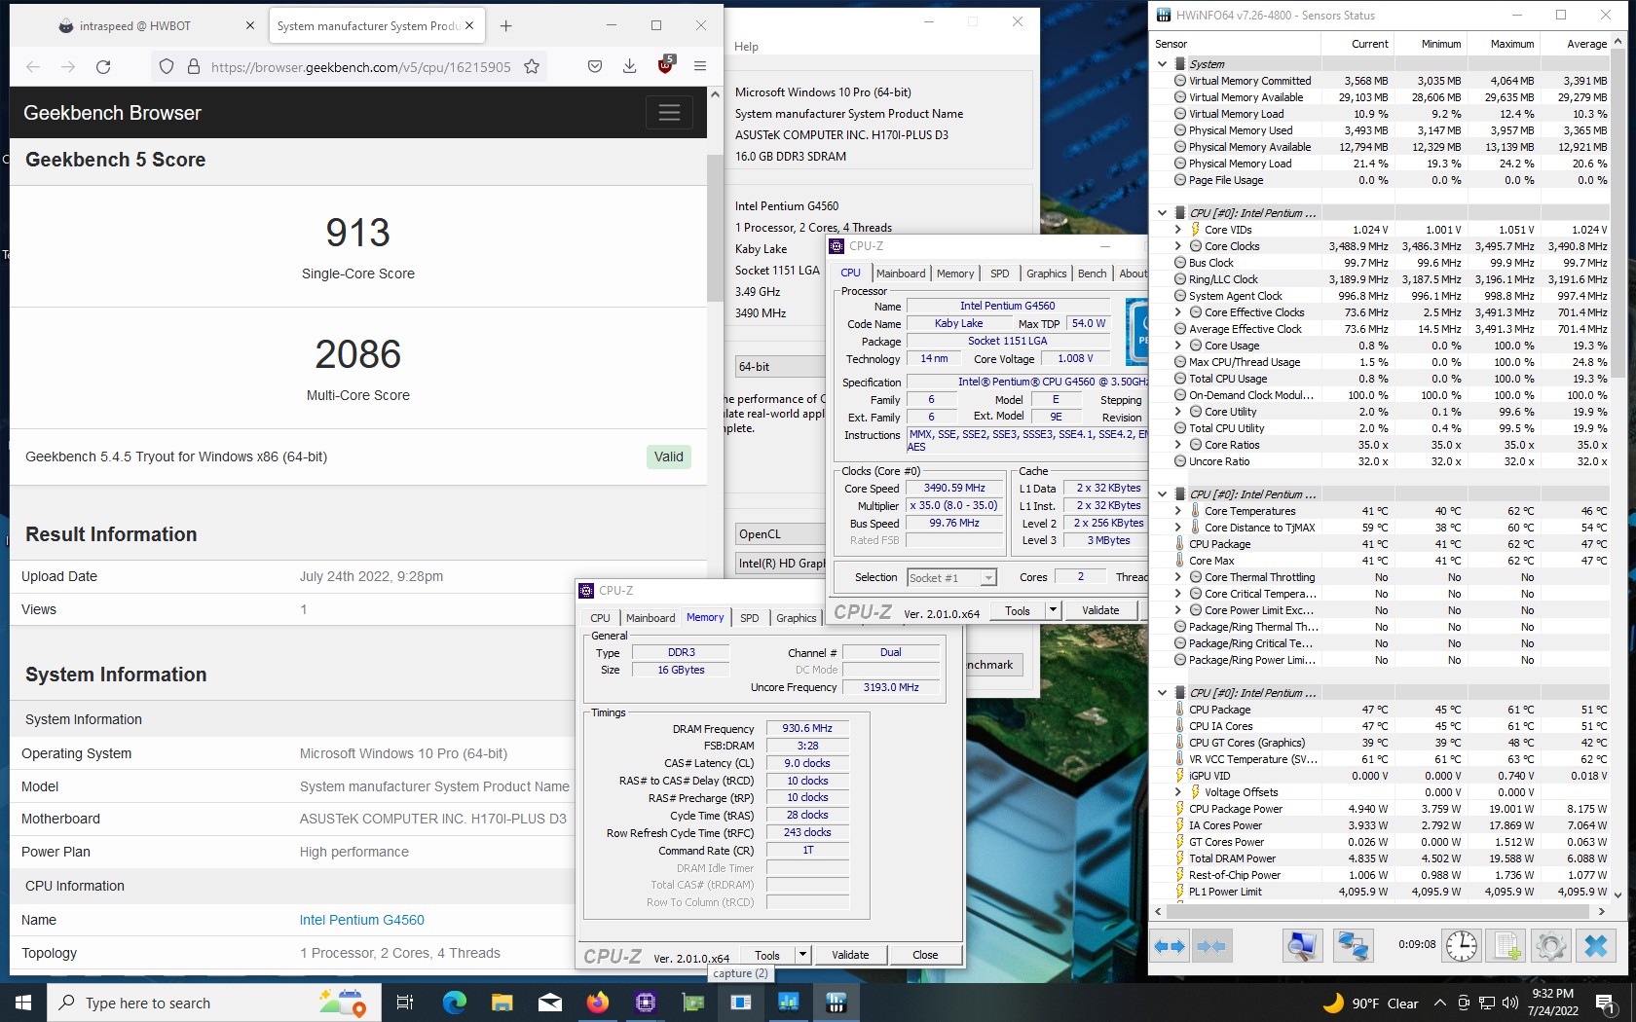Open Mail app from taskbar
The width and height of the screenshot is (1636, 1022).
pos(549,1003)
